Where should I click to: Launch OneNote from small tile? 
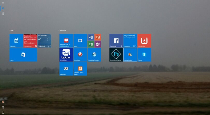tap(98, 44)
